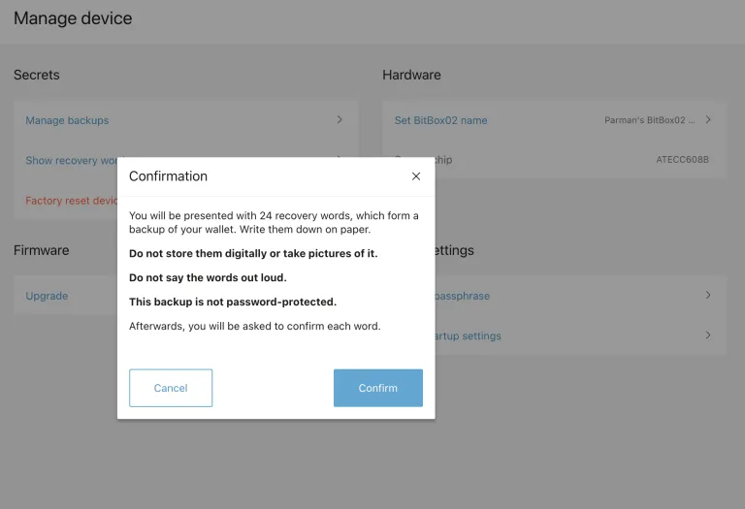Image resolution: width=745 pixels, height=509 pixels.
Task: Click chevron beside Parman's BitBox02 name
Action: tap(708, 120)
